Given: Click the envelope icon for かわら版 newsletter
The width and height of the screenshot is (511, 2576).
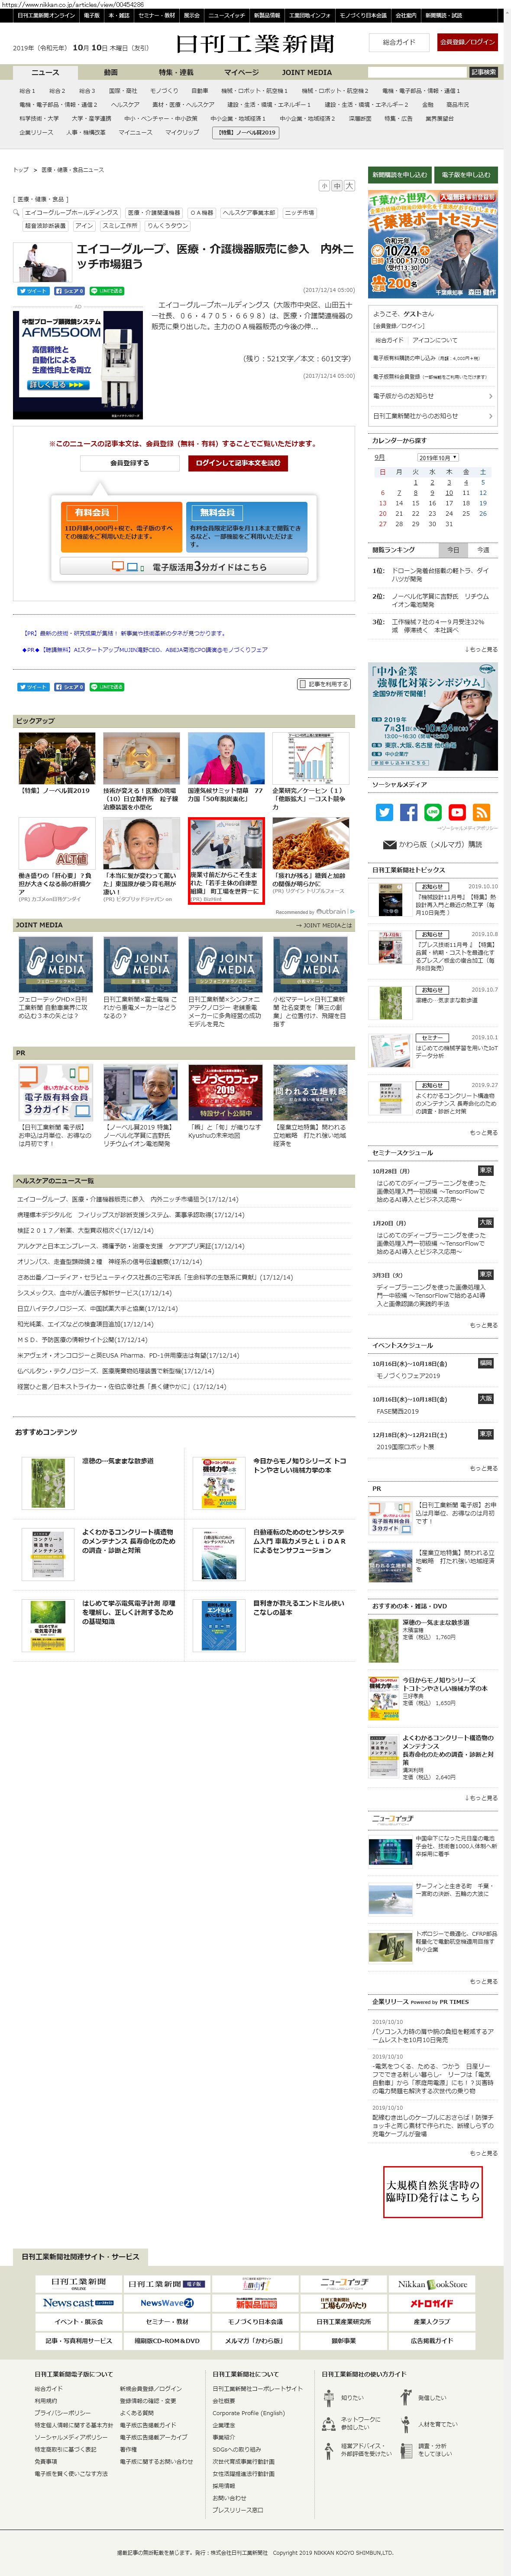Looking at the screenshot, I should [389, 844].
